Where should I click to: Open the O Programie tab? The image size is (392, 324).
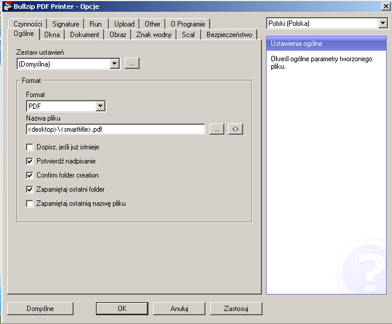[x=188, y=24]
